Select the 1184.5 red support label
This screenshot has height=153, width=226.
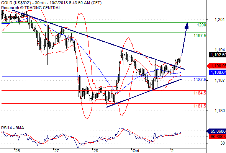click(200, 93)
